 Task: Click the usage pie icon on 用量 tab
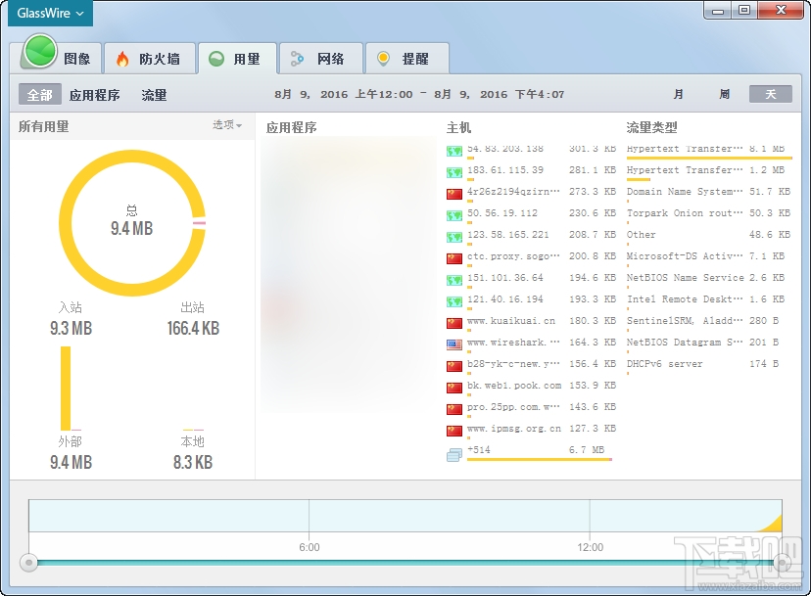point(216,59)
